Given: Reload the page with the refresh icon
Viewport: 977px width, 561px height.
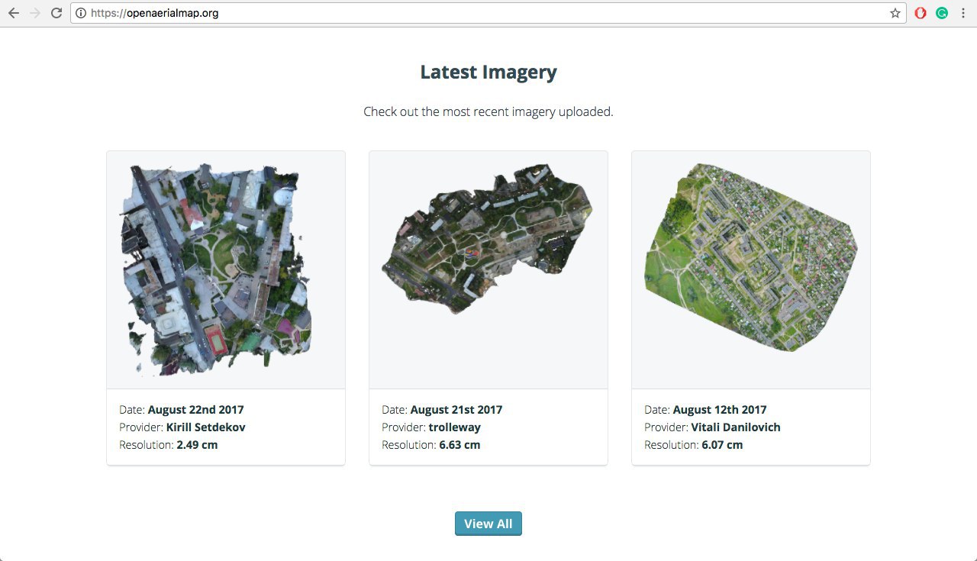Looking at the screenshot, I should coord(56,13).
